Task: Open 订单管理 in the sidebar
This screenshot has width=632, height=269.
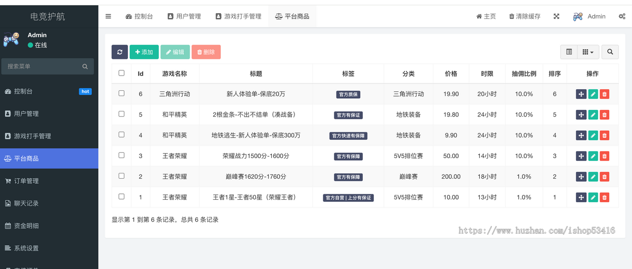Action: pyautogui.click(x=49, y=181)
